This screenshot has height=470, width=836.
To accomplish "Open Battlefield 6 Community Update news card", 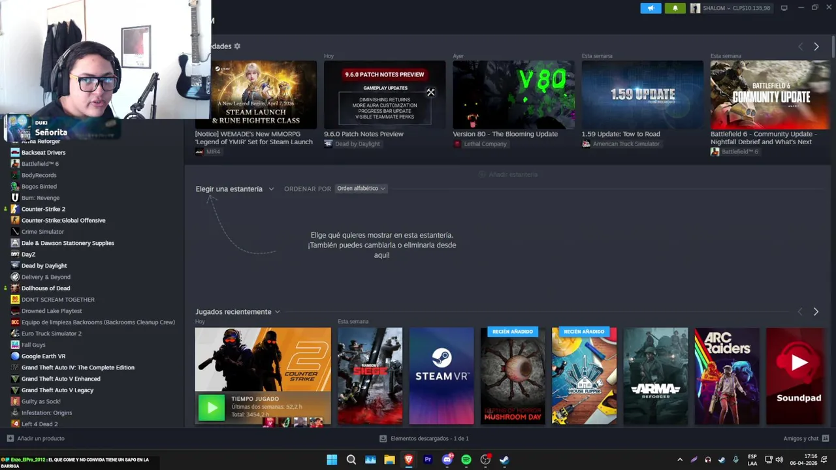I will coord(771,95).
